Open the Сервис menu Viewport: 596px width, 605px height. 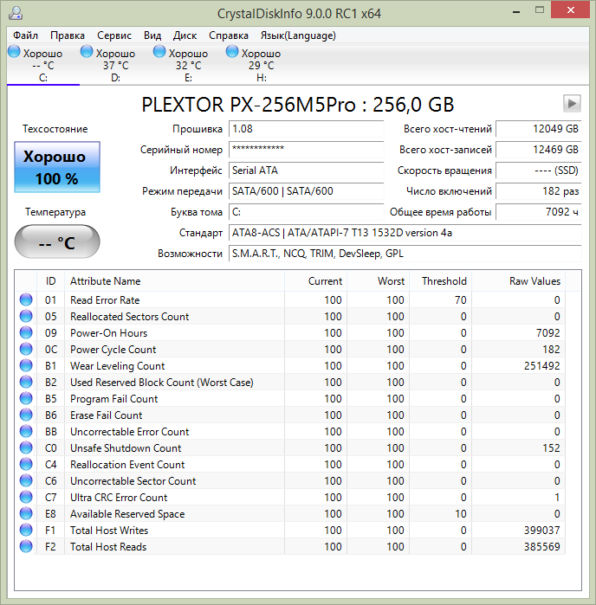click(x=114, y=35)
